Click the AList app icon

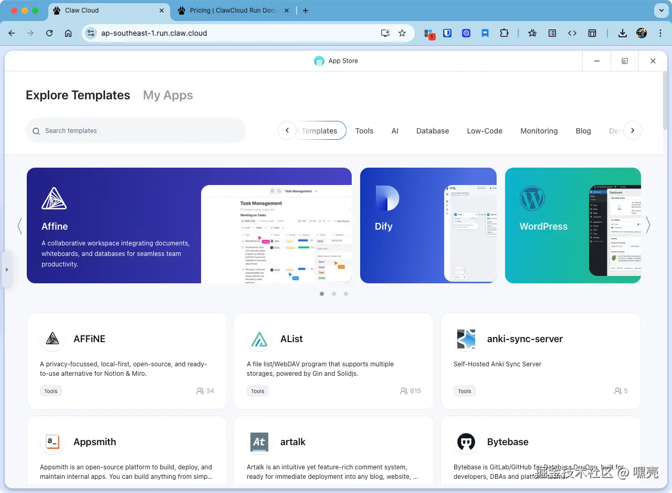(x=259, y=340)
